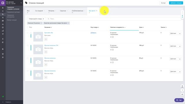The height and width of the screenshot is (104, 185).
Task: Open Импорт позиций in the side menu
Action: pyautogui.click(x=12, y=20)
